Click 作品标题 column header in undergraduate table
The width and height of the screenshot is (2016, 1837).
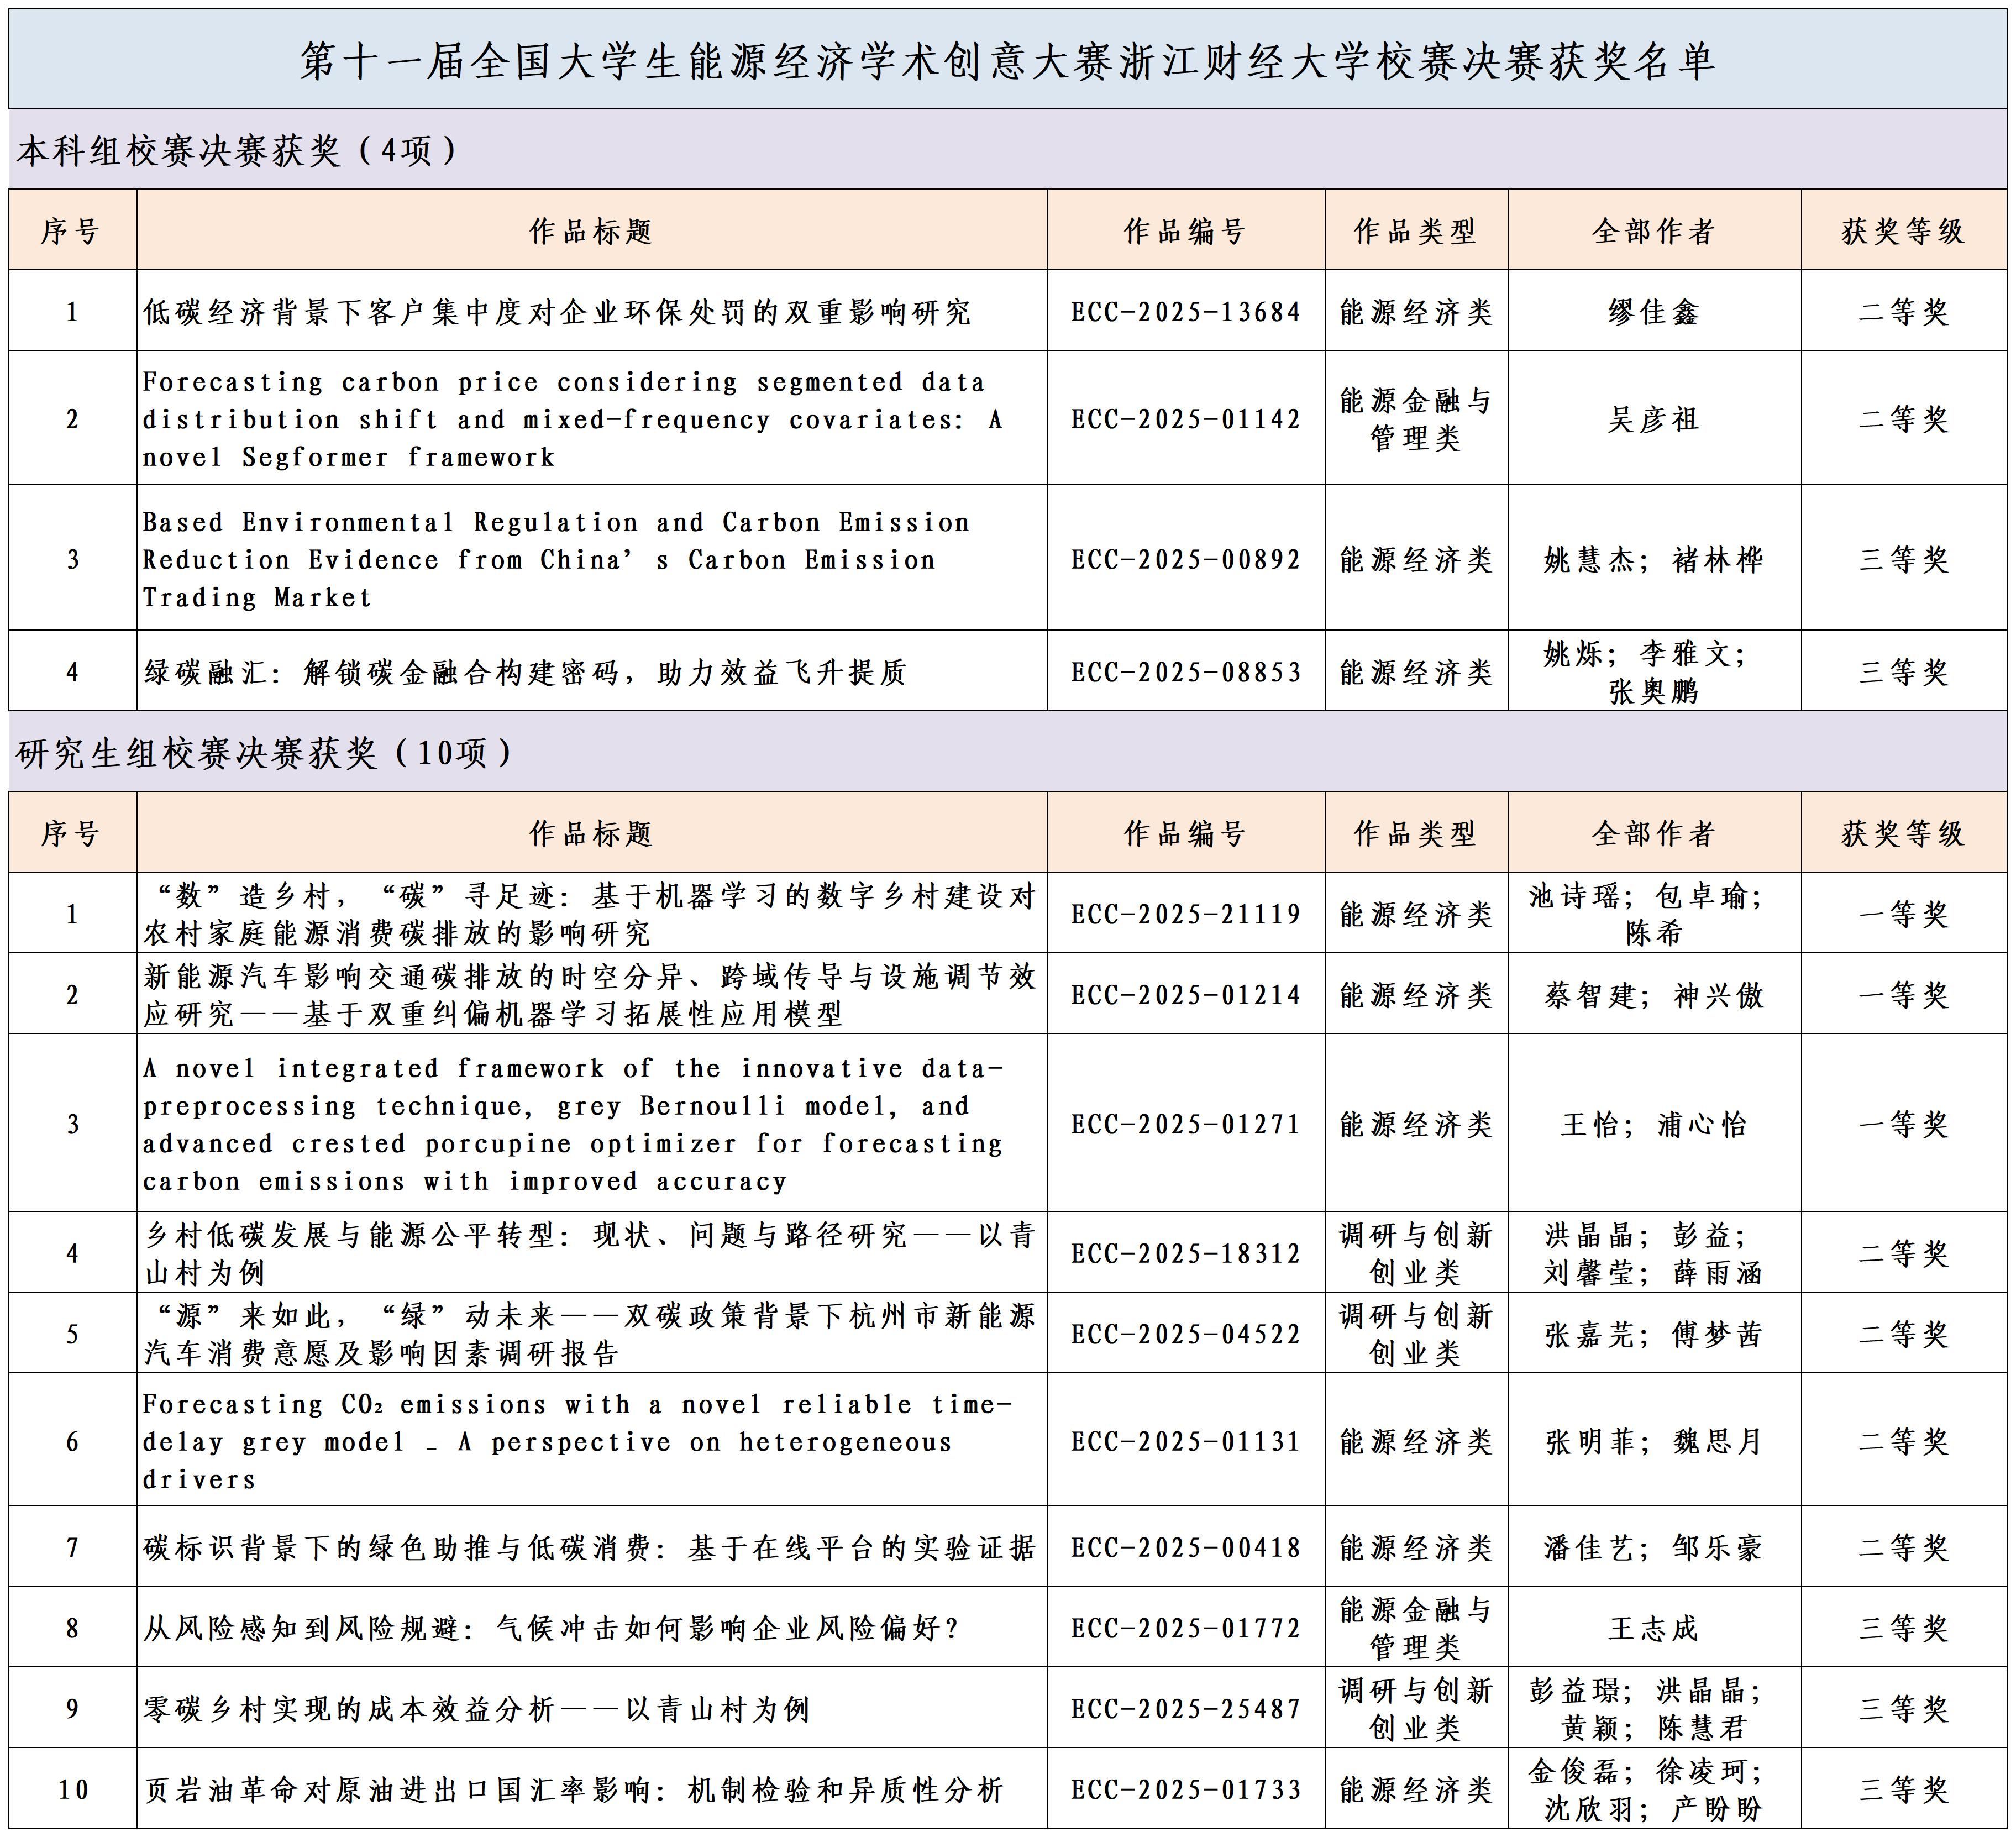[x=591, y=231]
